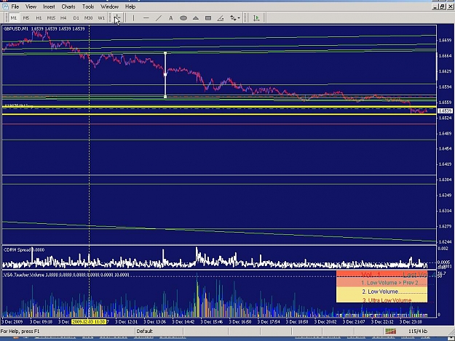This screenshot has width=455, height=341.
Task: Switch chart to H4 timeframe
Action: [63, 18]
